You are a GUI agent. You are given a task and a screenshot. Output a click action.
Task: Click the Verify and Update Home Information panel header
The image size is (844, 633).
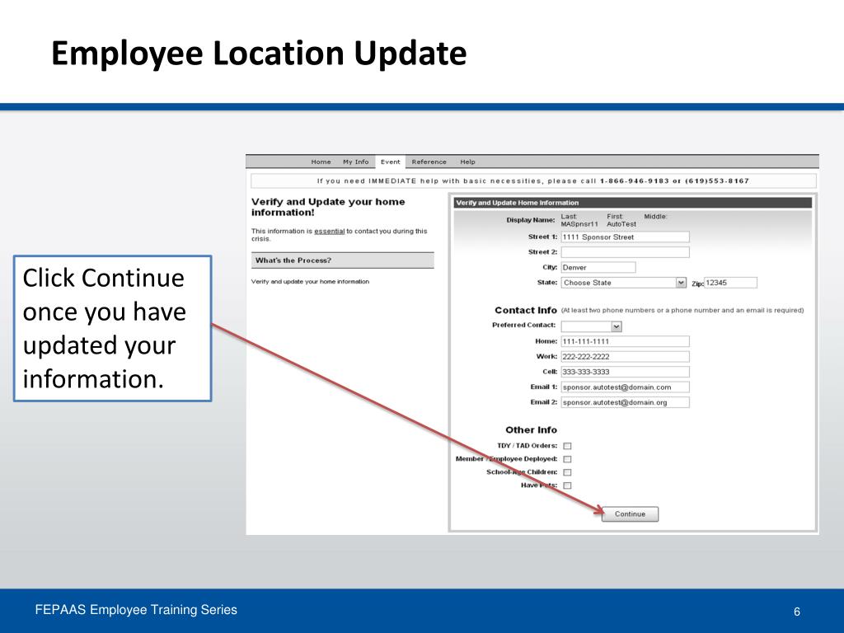point(632,203)
